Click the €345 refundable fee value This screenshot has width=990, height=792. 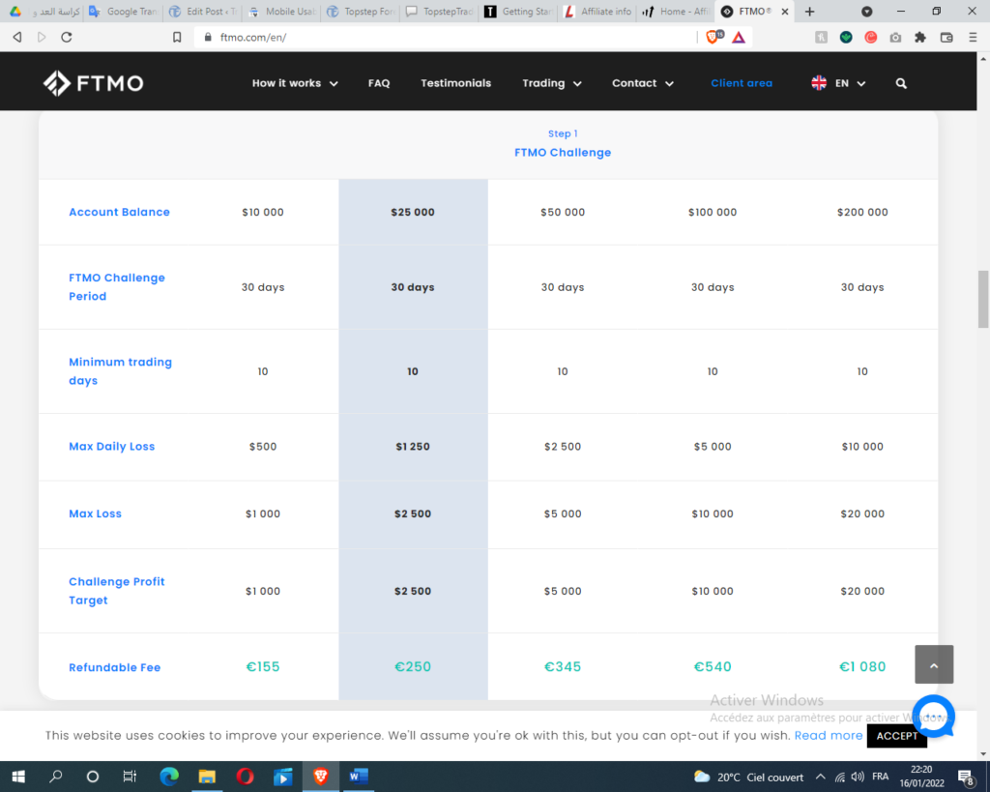coord(563,667)
